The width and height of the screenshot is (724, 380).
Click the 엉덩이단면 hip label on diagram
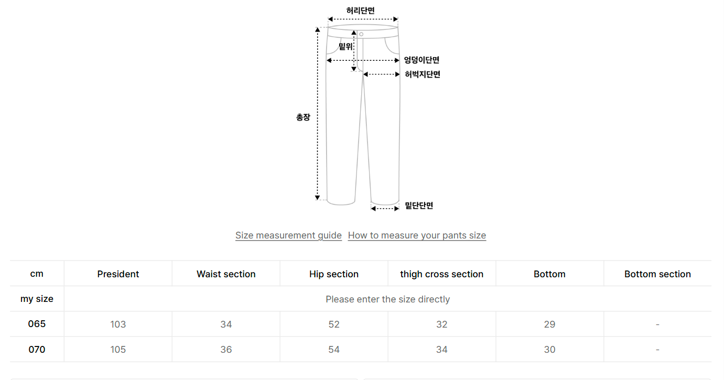tap(422, 60)
